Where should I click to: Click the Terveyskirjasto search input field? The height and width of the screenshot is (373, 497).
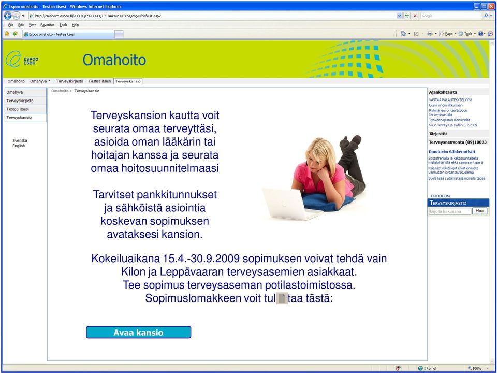[450, 211]
